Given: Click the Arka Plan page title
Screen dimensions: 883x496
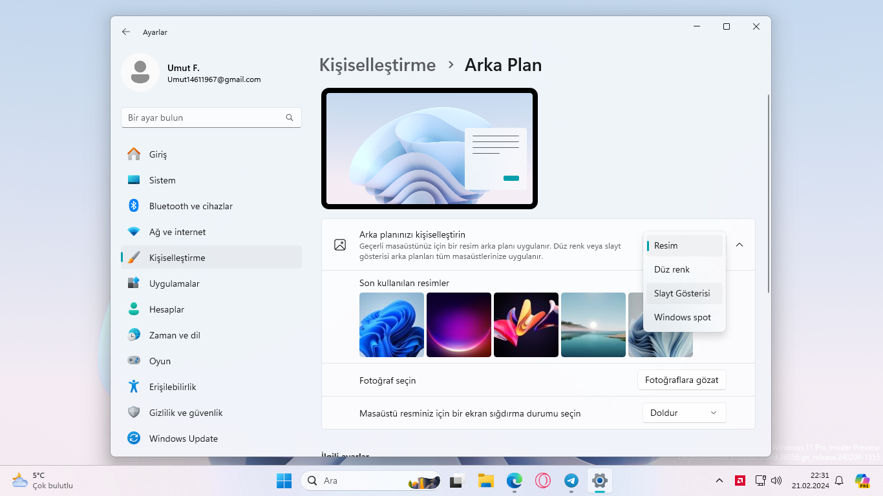Looking at the screenshot, I should point(503,65).
